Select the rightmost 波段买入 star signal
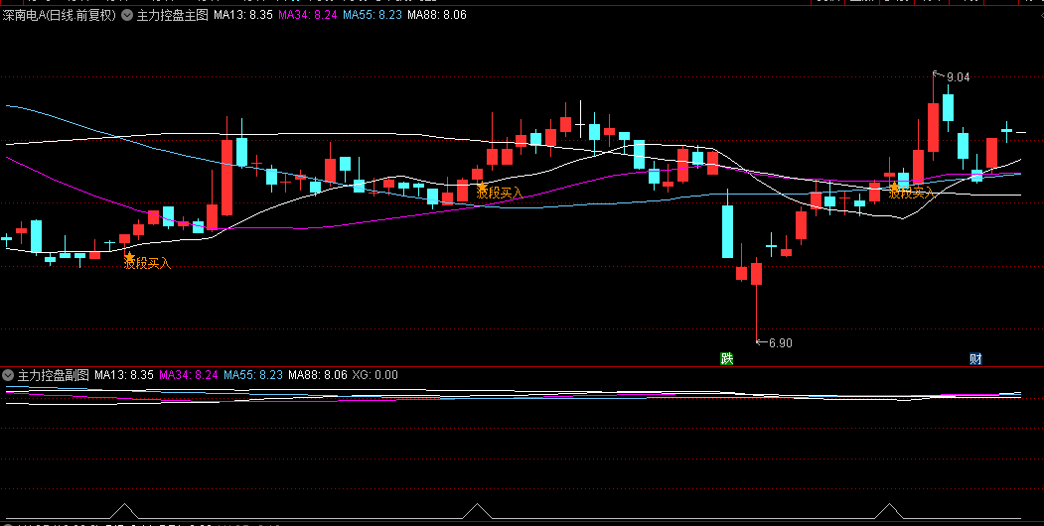 pyautogui.click(x=894, y=187)
